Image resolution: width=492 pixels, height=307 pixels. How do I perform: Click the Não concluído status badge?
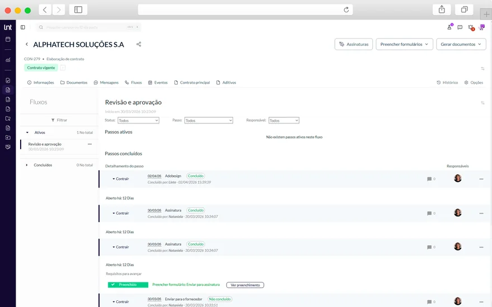point(220,299)
